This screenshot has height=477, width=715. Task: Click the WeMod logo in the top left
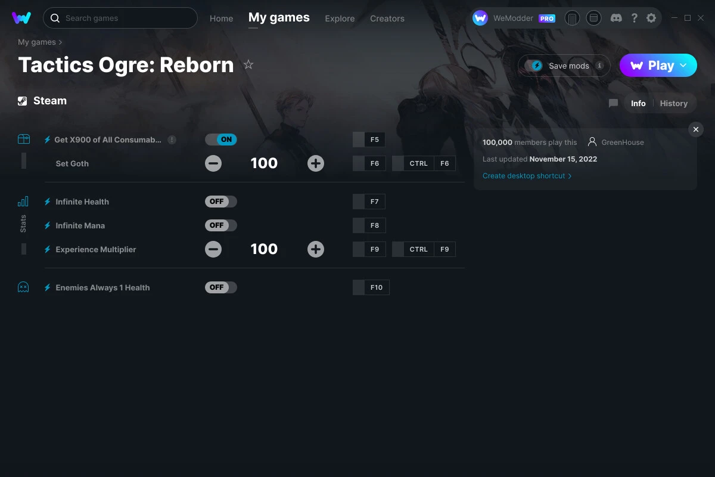[x=21, y=18]
